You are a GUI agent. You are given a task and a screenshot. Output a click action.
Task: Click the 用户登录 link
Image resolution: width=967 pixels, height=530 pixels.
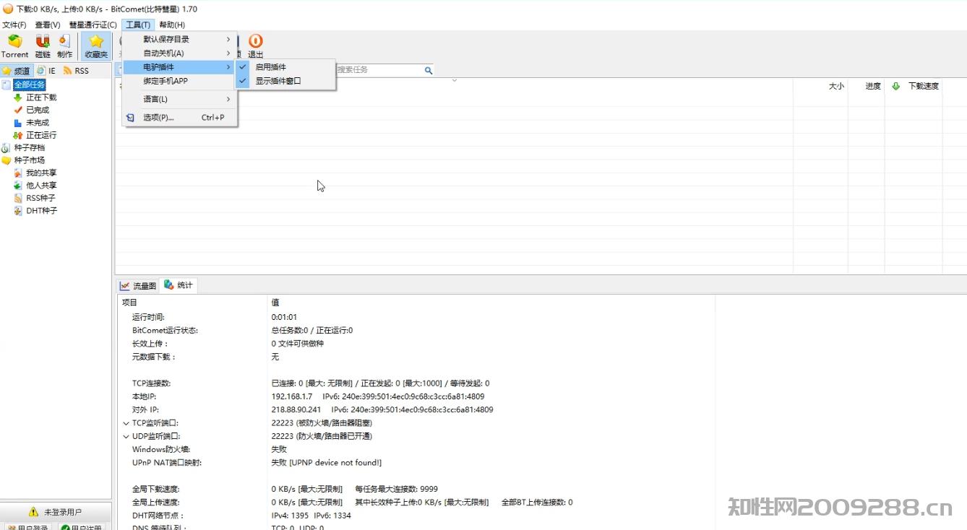(27, 526)
